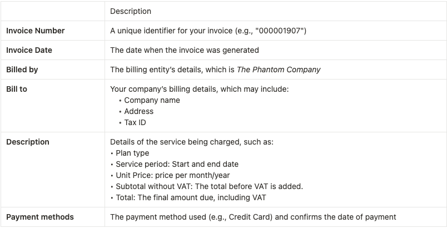Click the Service period bullet line

pyautogui.click(x=177, y=164)
